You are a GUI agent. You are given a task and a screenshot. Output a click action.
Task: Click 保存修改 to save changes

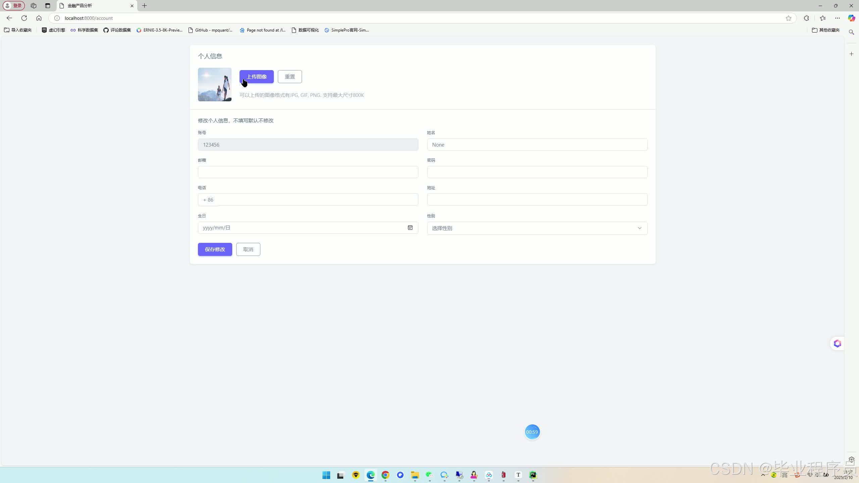pos(215,249)
